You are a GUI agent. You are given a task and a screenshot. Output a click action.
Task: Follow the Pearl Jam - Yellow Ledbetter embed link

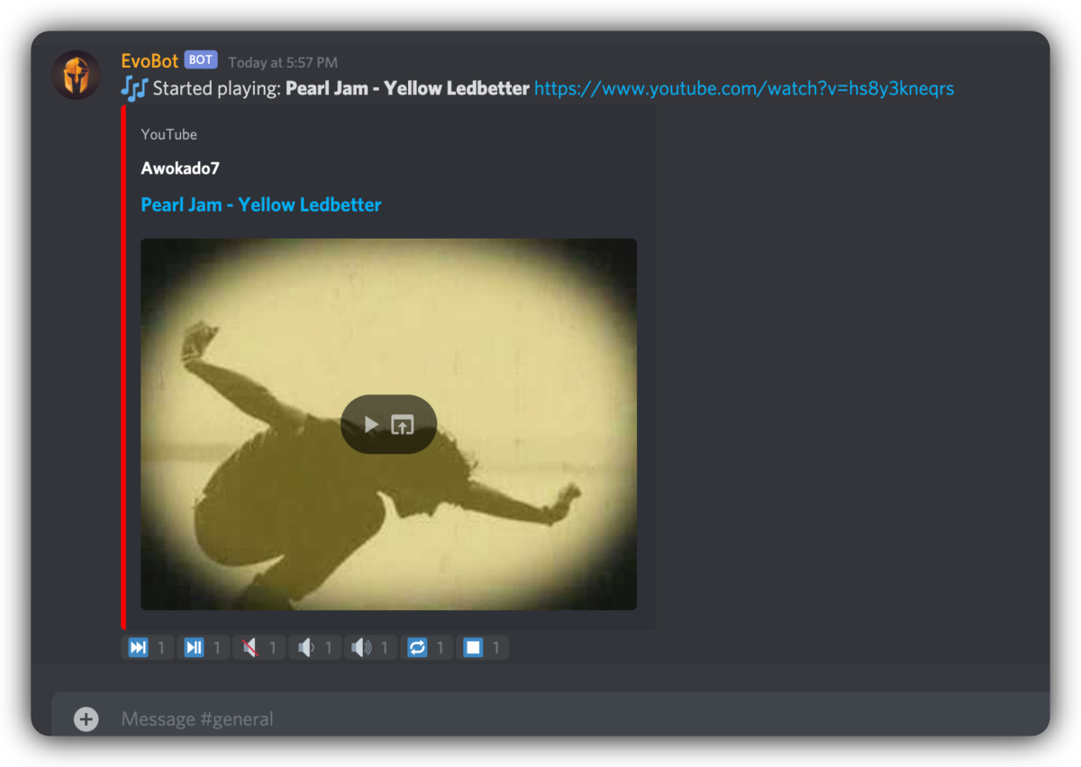coord(260,204)
